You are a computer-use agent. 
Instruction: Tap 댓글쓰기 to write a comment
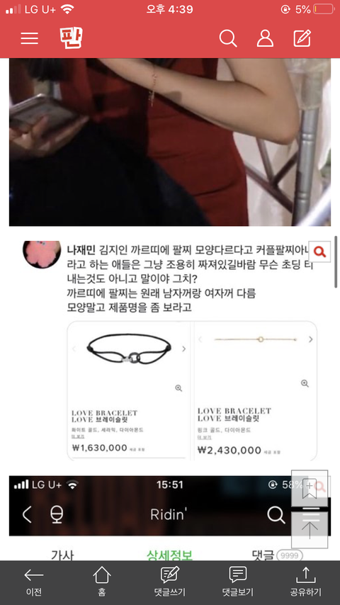[170, 582]
